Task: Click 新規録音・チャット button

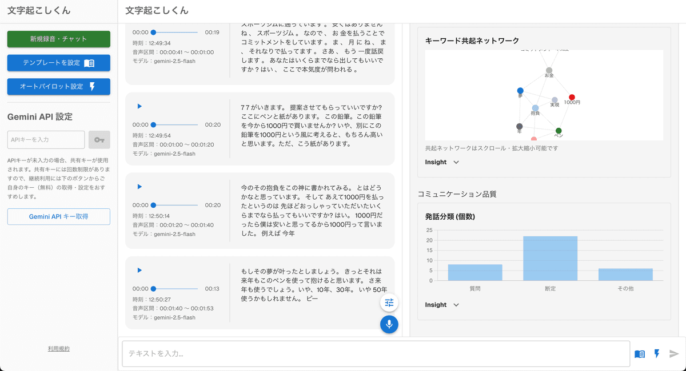Action: (x=59, y=39)
